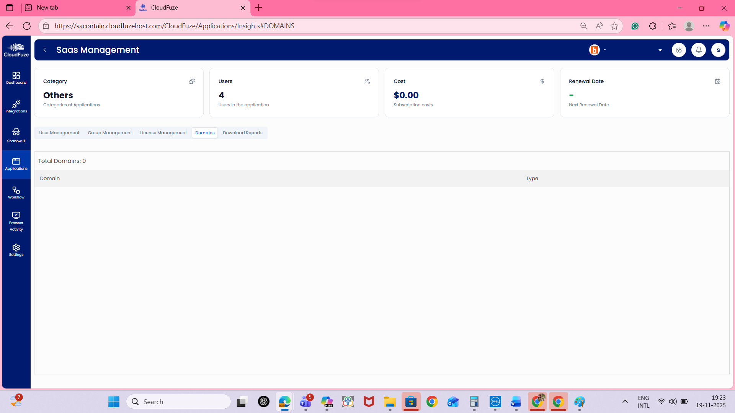735x413 pixels.
Task: Open Workflow from sidebar
Action: 16,193
